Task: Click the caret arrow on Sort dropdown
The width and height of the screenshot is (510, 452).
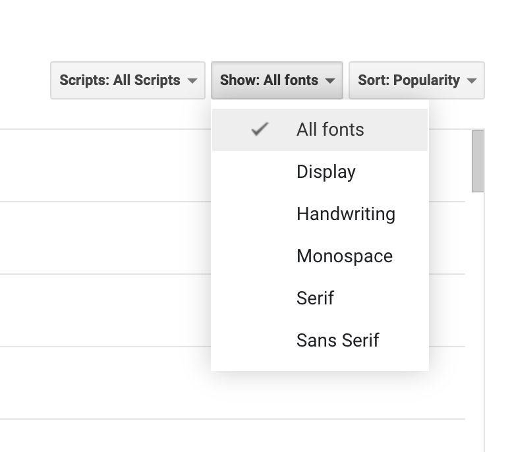Action: pyautogui.click(x=471, y=81)
